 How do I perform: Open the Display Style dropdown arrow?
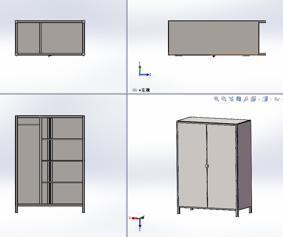coord(271,99)
